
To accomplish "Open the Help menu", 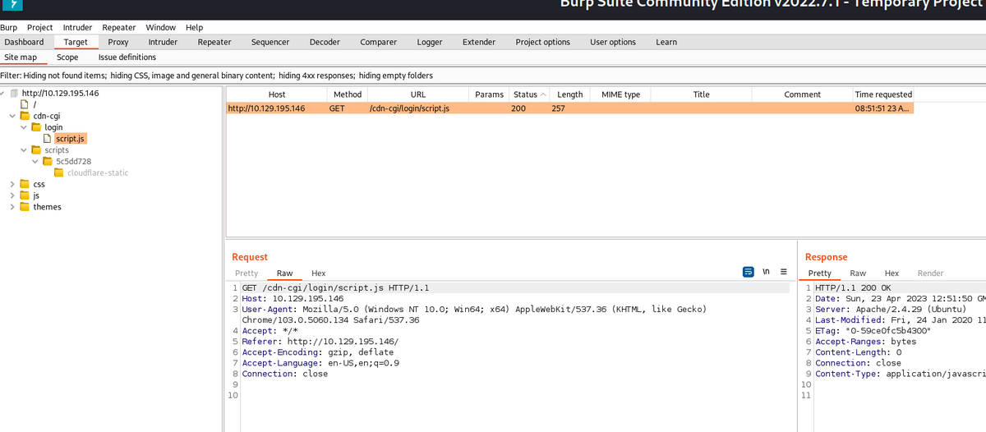I will coord(194,27).
